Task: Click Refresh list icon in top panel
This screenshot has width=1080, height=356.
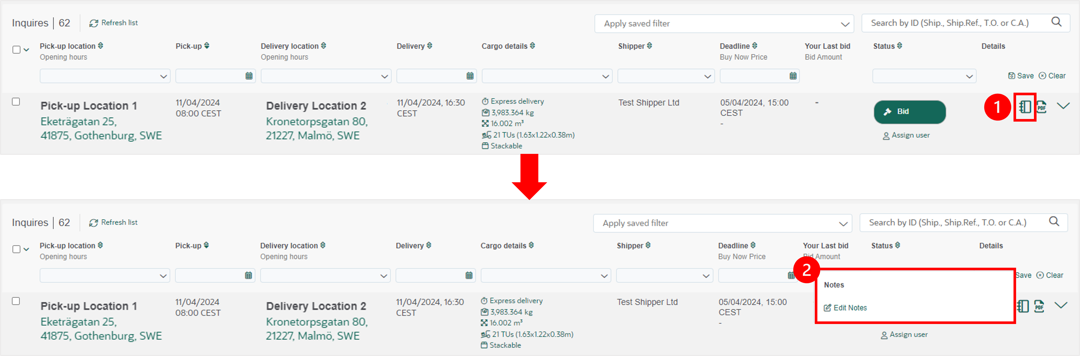Action: (x=93, y=23)
